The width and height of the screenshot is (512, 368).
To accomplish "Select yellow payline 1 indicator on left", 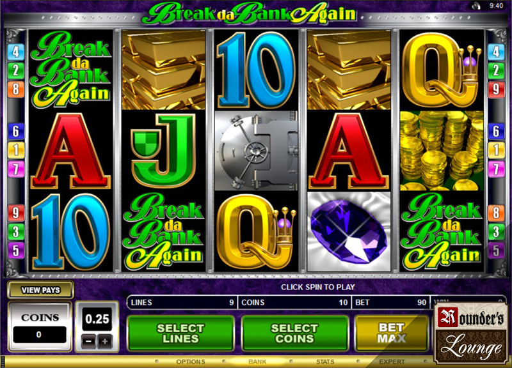I will pos(15,150).
